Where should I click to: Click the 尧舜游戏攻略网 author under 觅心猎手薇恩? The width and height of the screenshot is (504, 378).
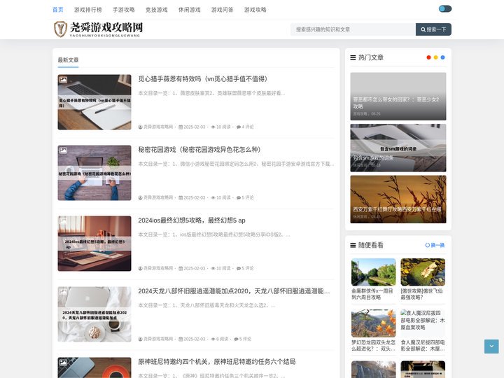[158, 127]
